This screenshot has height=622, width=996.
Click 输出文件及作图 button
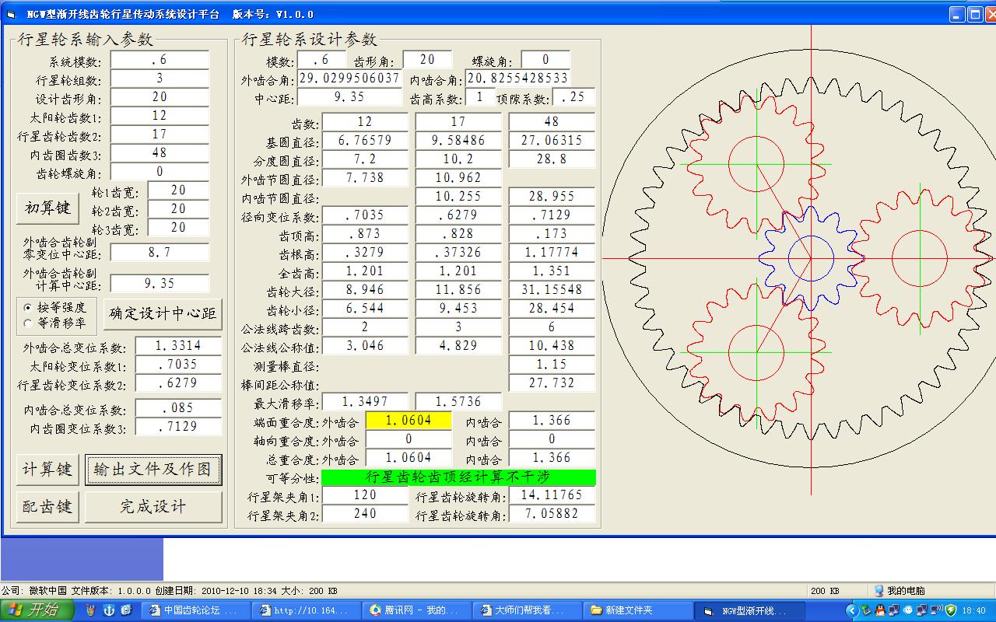153,470
